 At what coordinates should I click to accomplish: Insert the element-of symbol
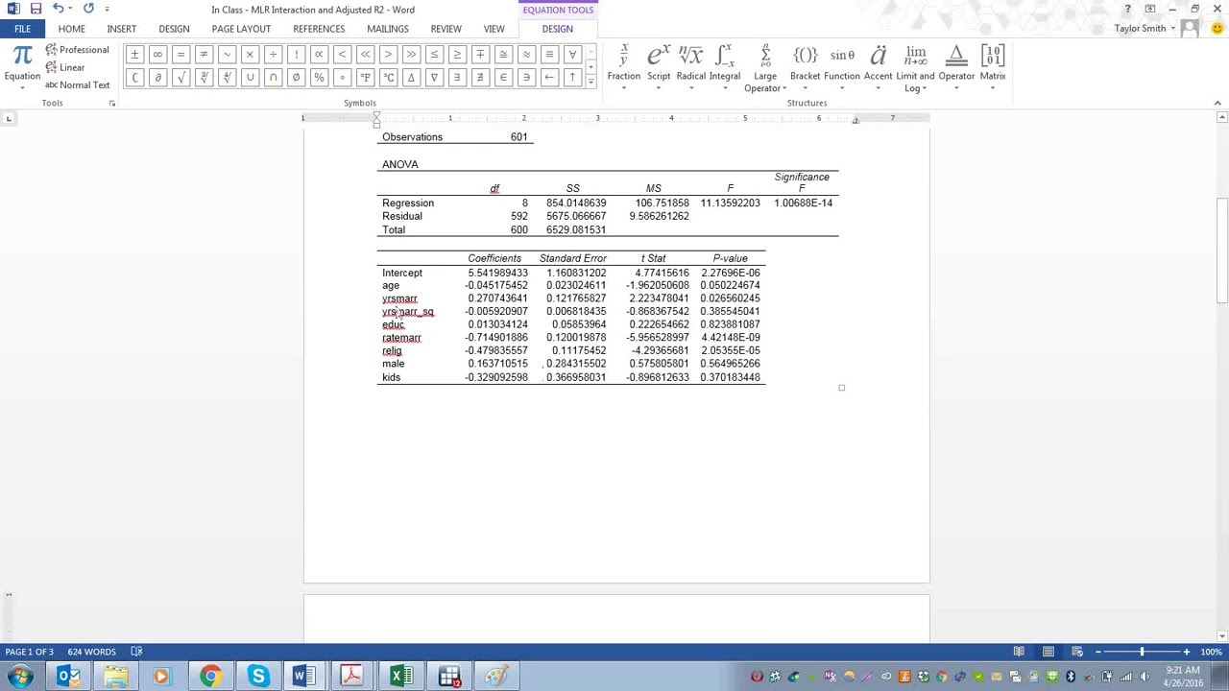503,78
